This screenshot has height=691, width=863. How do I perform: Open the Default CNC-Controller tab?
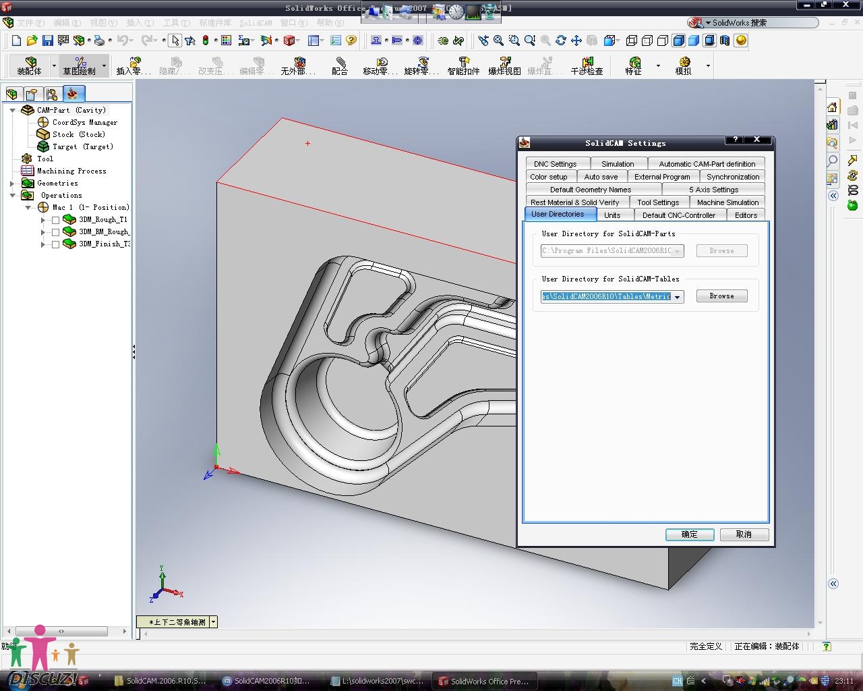point(679,215)
